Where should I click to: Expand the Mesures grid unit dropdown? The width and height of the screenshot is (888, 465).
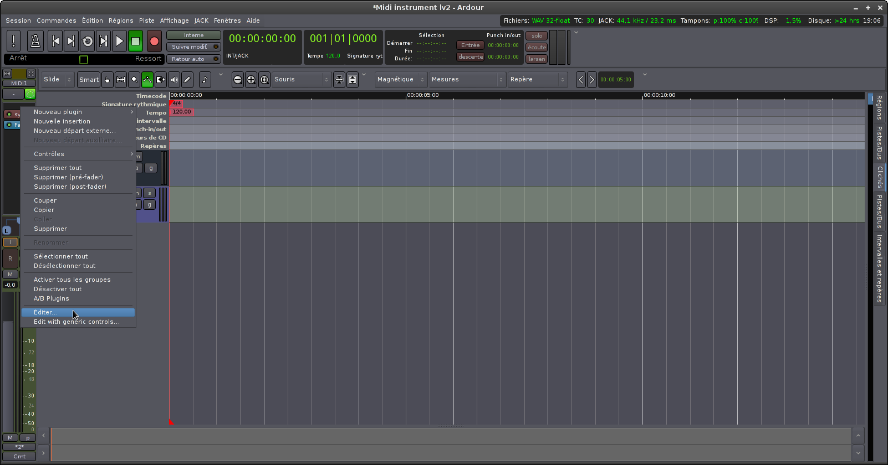click(x=467, y=80)
